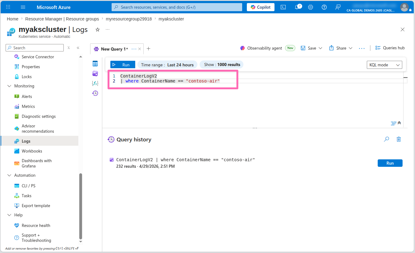This screenshot has height=253, width=415.
Task: Close the New Query 1 tab
Action: 140,49
